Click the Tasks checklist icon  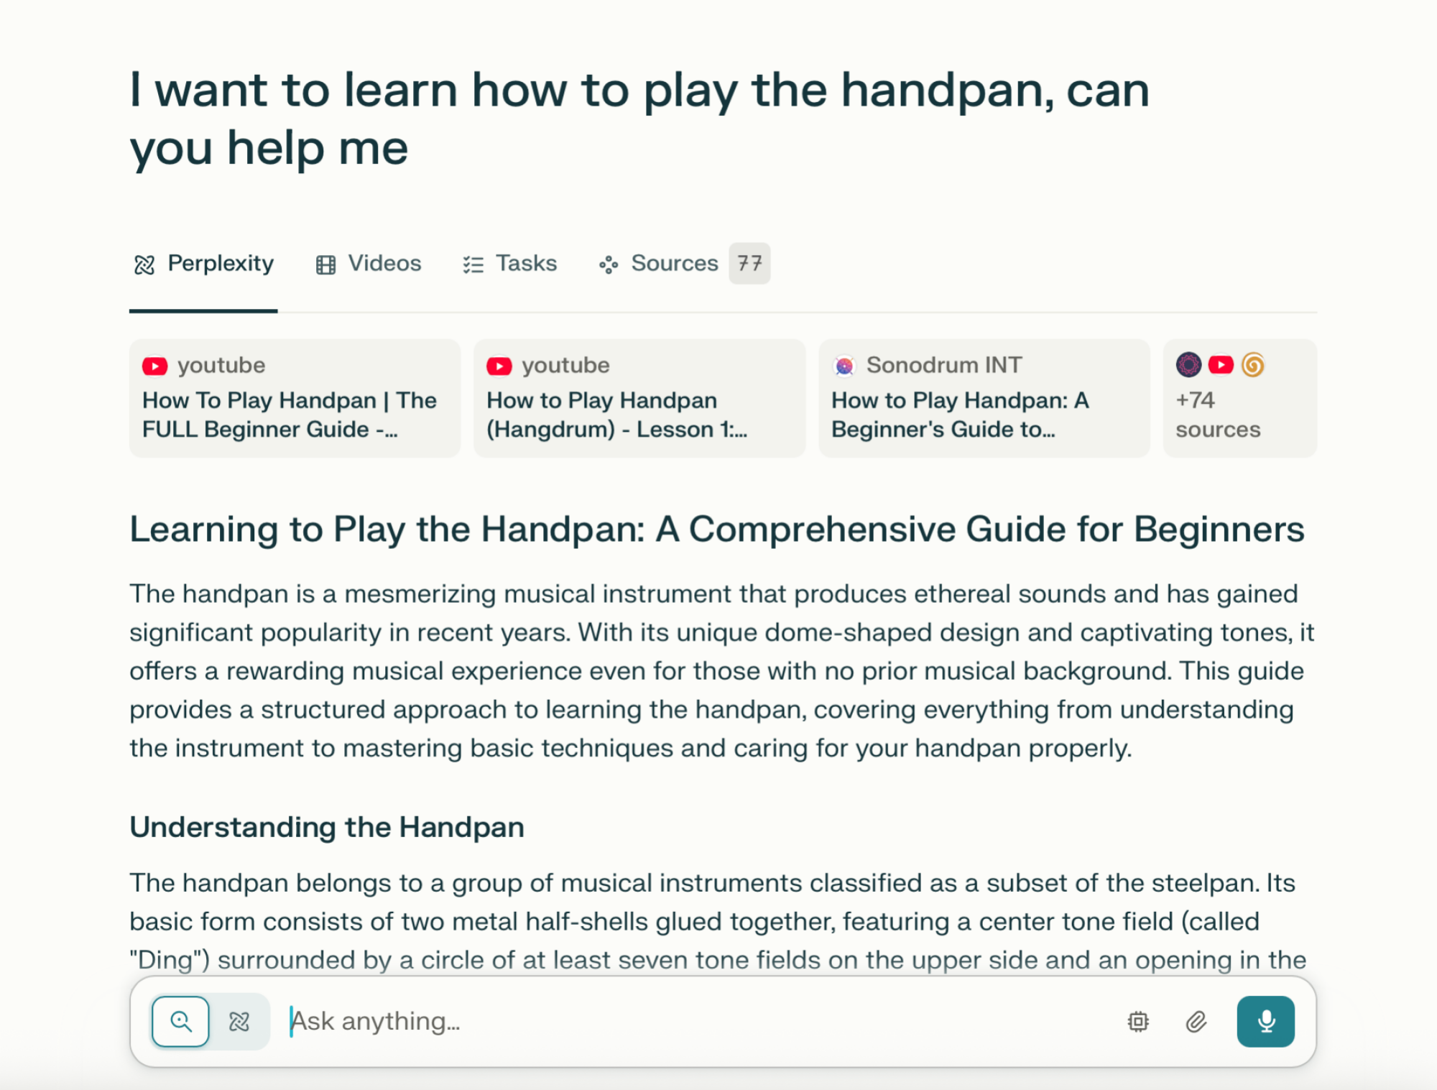click(473, 264)
